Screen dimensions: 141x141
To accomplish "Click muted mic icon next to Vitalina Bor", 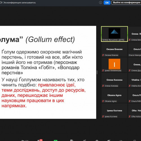I will coord(130,86).
